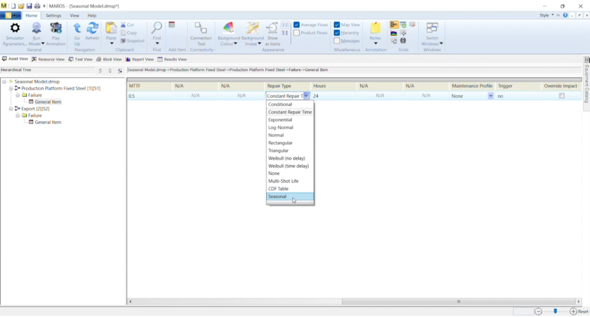The width and height of the screenshot is (590, 317).
Task: Open a file via the folder icon
Action: (21, 6)
